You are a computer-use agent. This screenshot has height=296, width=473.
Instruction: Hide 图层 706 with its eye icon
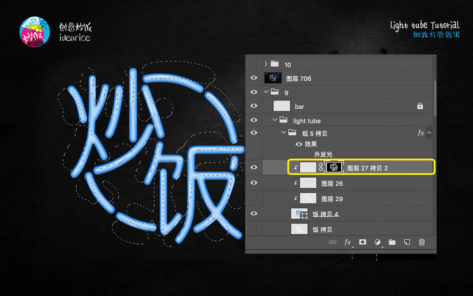click(254, 78)
